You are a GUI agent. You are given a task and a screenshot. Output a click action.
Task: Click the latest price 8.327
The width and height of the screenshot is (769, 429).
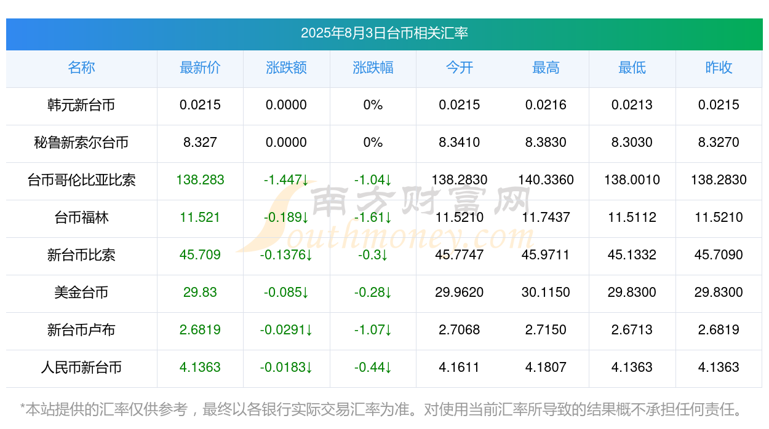200,143
